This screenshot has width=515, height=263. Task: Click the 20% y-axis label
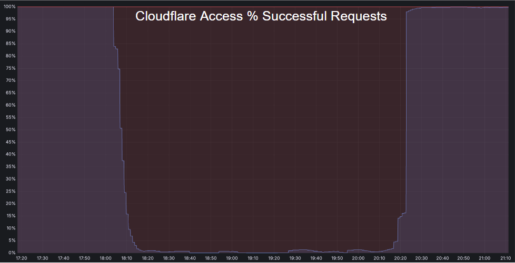(x=11, y=203)
